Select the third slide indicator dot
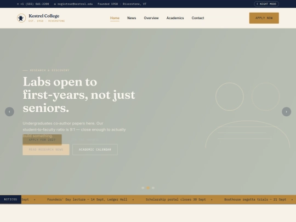296x222 pixels. click(x=153, y=188)
